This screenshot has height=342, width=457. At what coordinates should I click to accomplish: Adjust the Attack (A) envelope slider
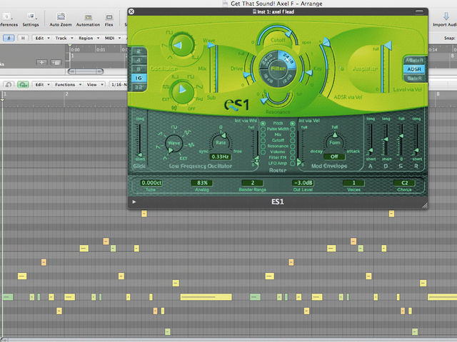point(371,139)
